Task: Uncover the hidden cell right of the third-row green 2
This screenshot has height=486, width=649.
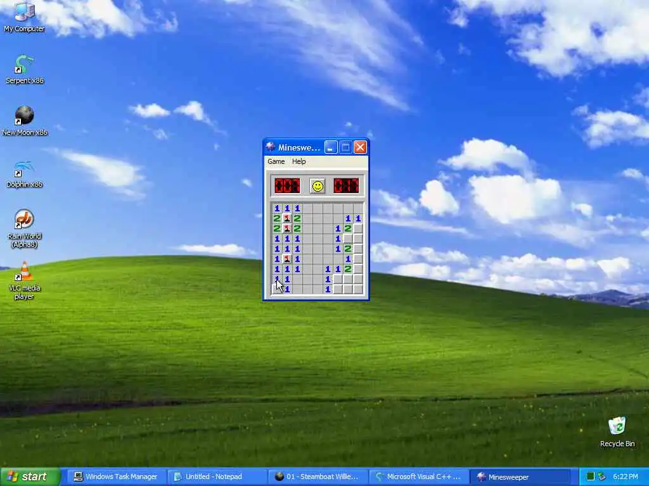Action: point(359,228)
